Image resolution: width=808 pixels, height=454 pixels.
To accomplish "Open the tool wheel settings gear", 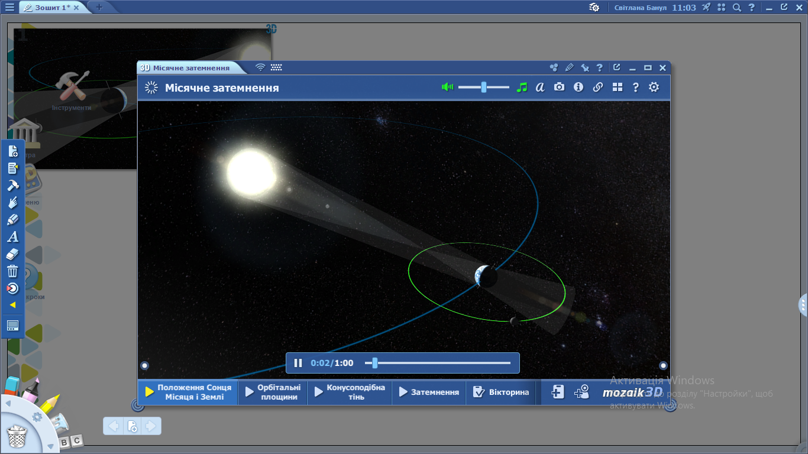I will pyautogui.click(x=37, y=417).
